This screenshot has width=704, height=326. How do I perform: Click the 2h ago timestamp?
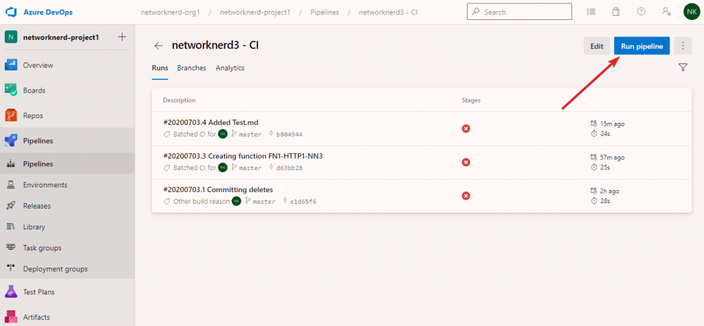[x=610, y=191]
